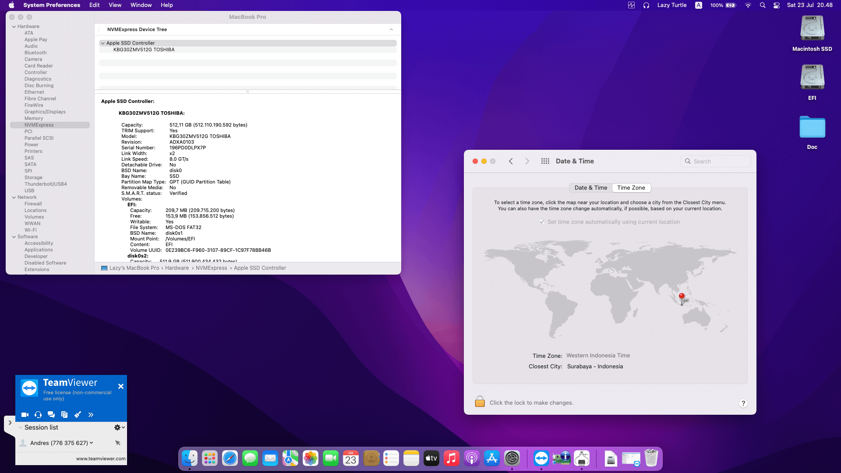841x473 pixels.
Task: Open Launchpad from the Dock
Action: click(210, 459)
